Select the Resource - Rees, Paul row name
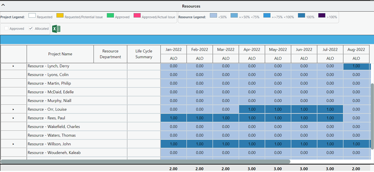The image size is (374, 172). tap(46, 118)
